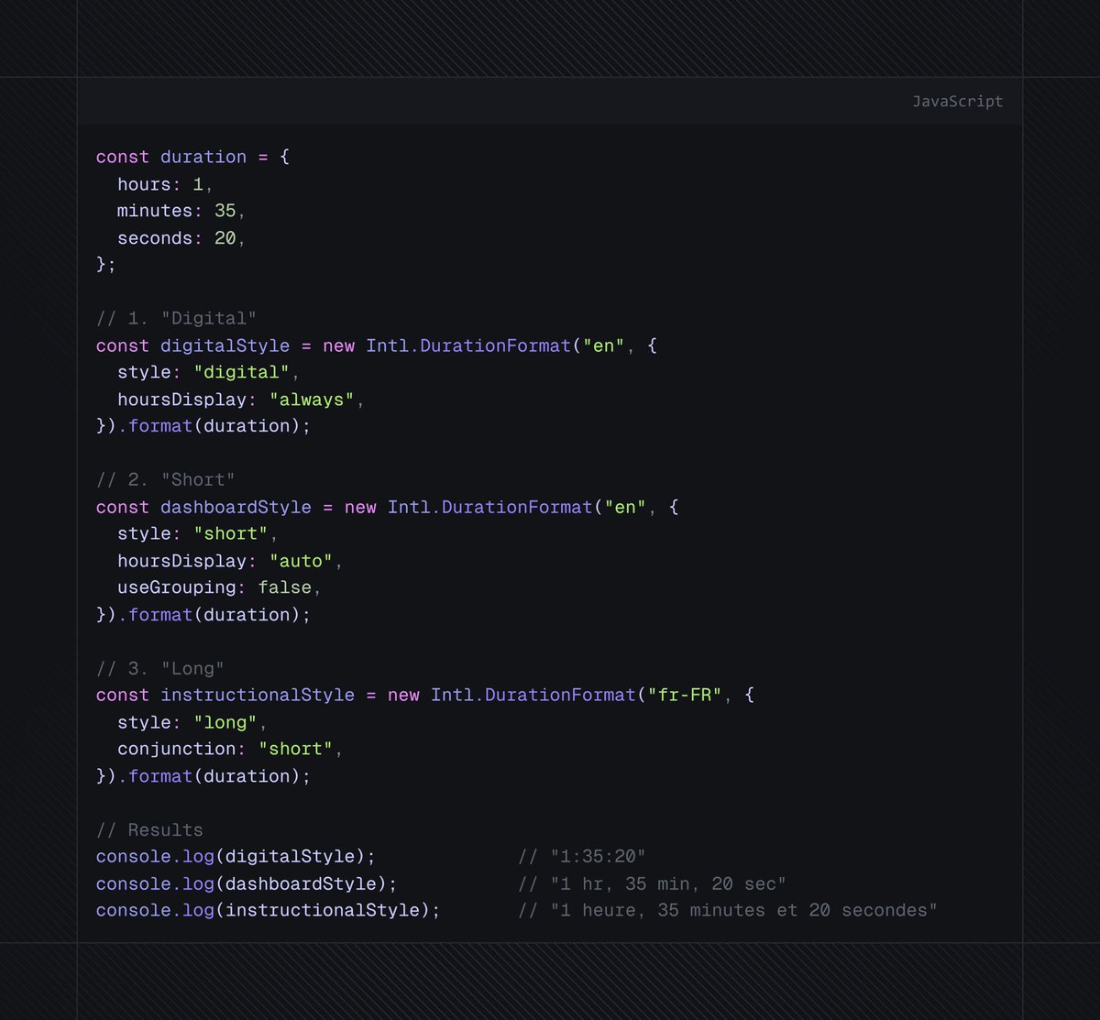Click the "const dashboardStyle" declaration line

[388, 507]
